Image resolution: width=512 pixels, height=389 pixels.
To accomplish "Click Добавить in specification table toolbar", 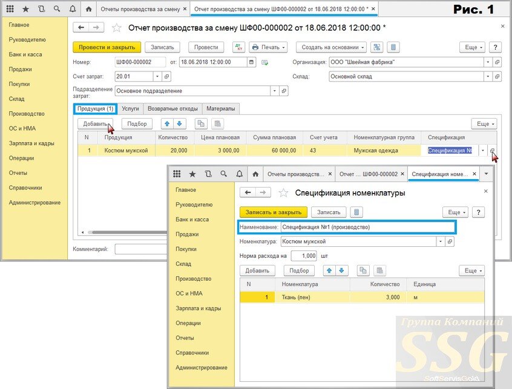I will (257, 270).
